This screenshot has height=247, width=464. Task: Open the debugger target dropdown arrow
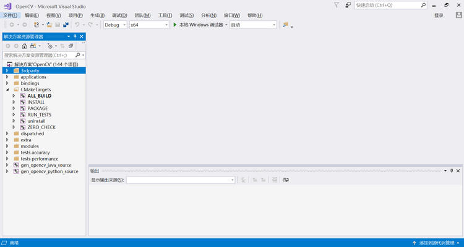pos(226,25)
